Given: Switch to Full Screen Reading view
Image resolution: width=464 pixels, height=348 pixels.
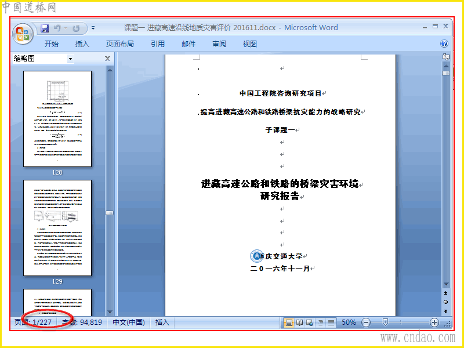Looking at the screenshot, I should coord(299,322).
